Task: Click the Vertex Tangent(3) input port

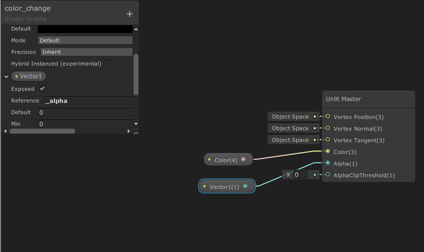Action: [x=328, y=139]
